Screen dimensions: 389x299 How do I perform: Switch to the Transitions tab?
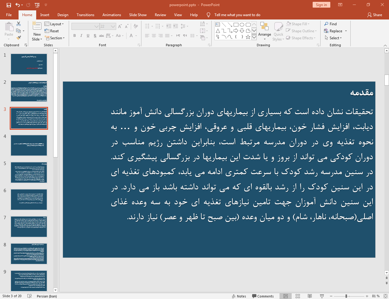point(85,15)
